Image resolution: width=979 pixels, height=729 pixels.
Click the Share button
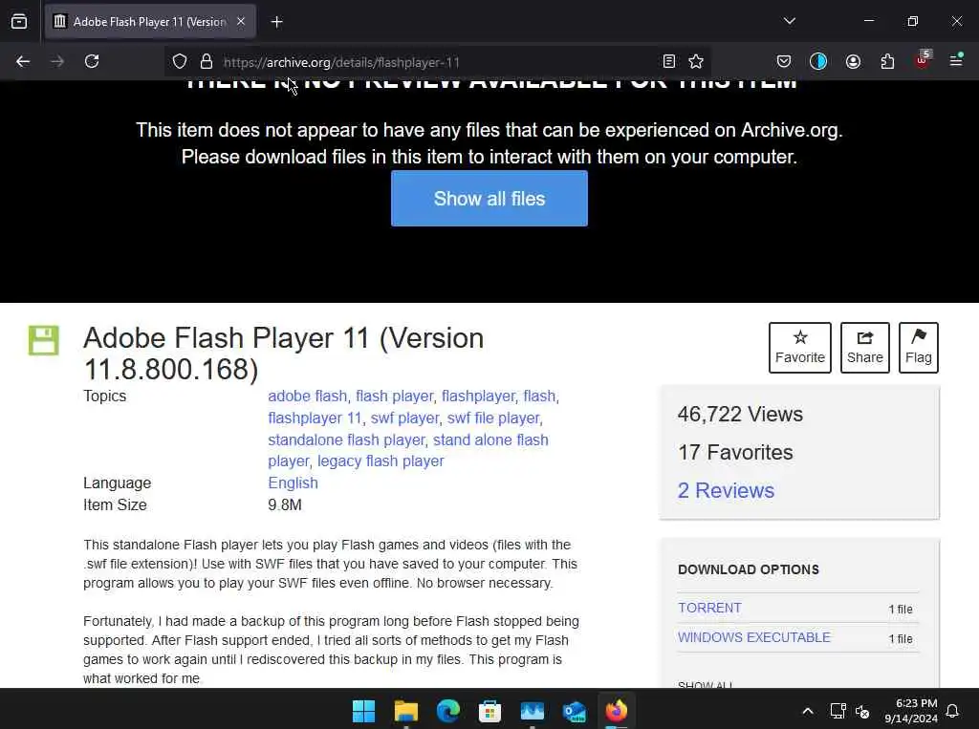[x=864, y=348]
